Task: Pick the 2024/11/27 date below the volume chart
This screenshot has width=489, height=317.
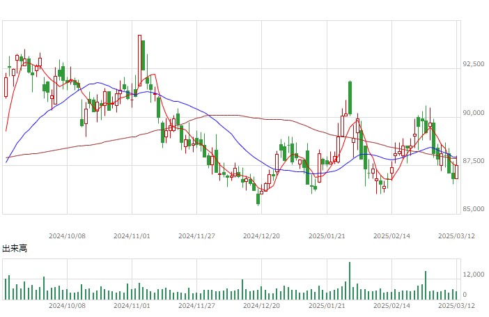Action: (197, 305)
